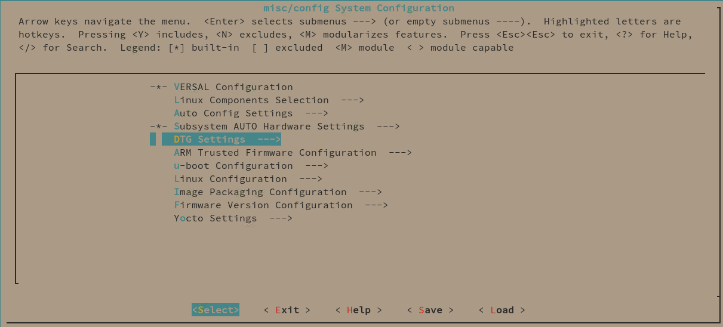This screenshot has height=327, width=723.
Task: Click the < Help > button
Action: [x=359, y=310]
